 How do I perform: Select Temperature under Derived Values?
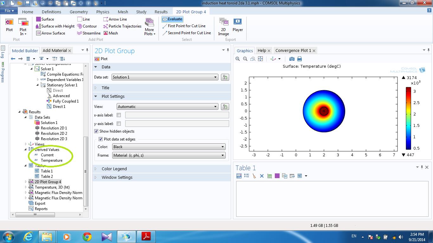(x=52, y=160)
